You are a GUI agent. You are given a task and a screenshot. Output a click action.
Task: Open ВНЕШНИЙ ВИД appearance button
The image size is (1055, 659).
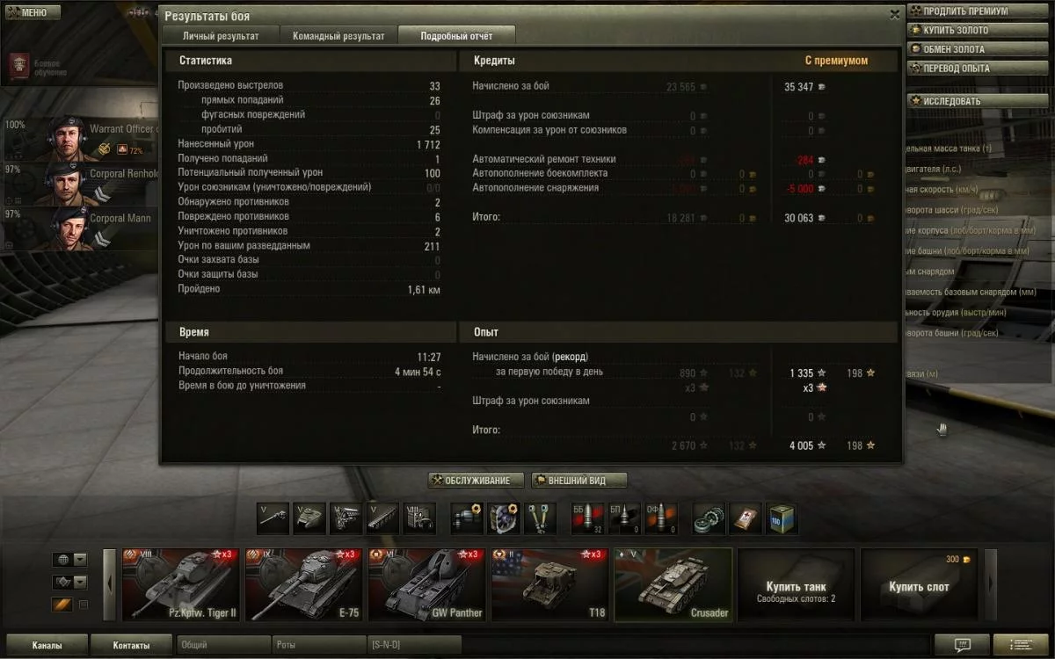click(579, 481)
